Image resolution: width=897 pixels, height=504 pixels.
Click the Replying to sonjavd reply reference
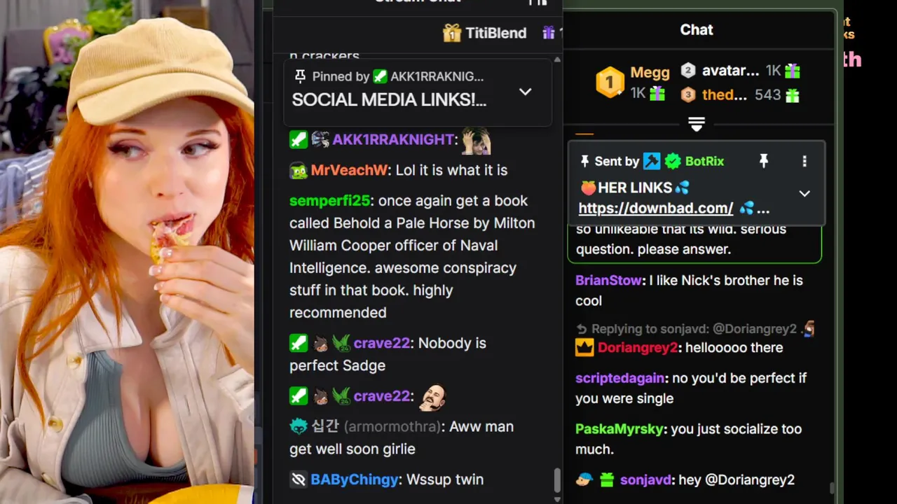pyautogui.click(x=695, y=329)
